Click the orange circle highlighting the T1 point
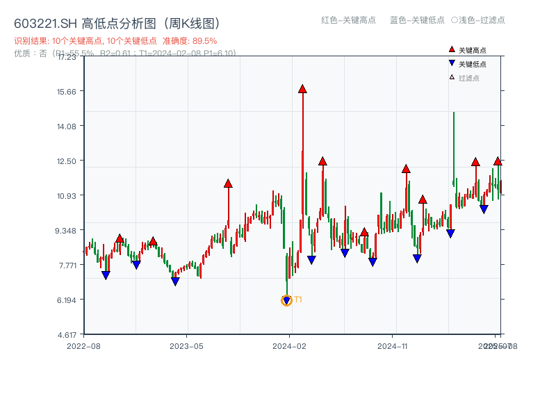Image resolution: width=556 pixels, height=417 pixels. pos(286,300)
